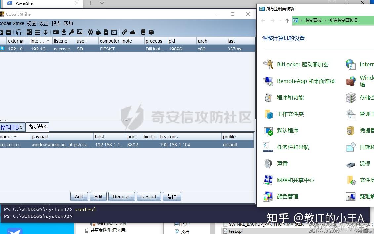This screenshot has height=234, width=374.
Task: Switch to pivot graph view icon
Action: pyautogui.click(x=29, y=32)
